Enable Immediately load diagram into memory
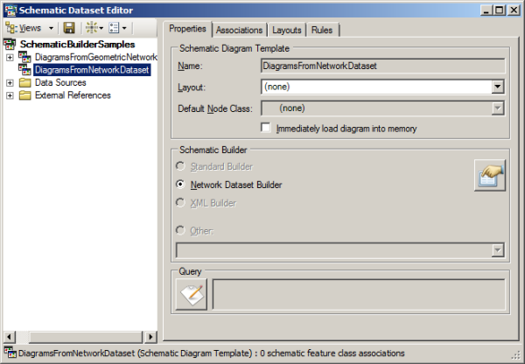This screenshot has width=525, height=364. coord(266,128)
